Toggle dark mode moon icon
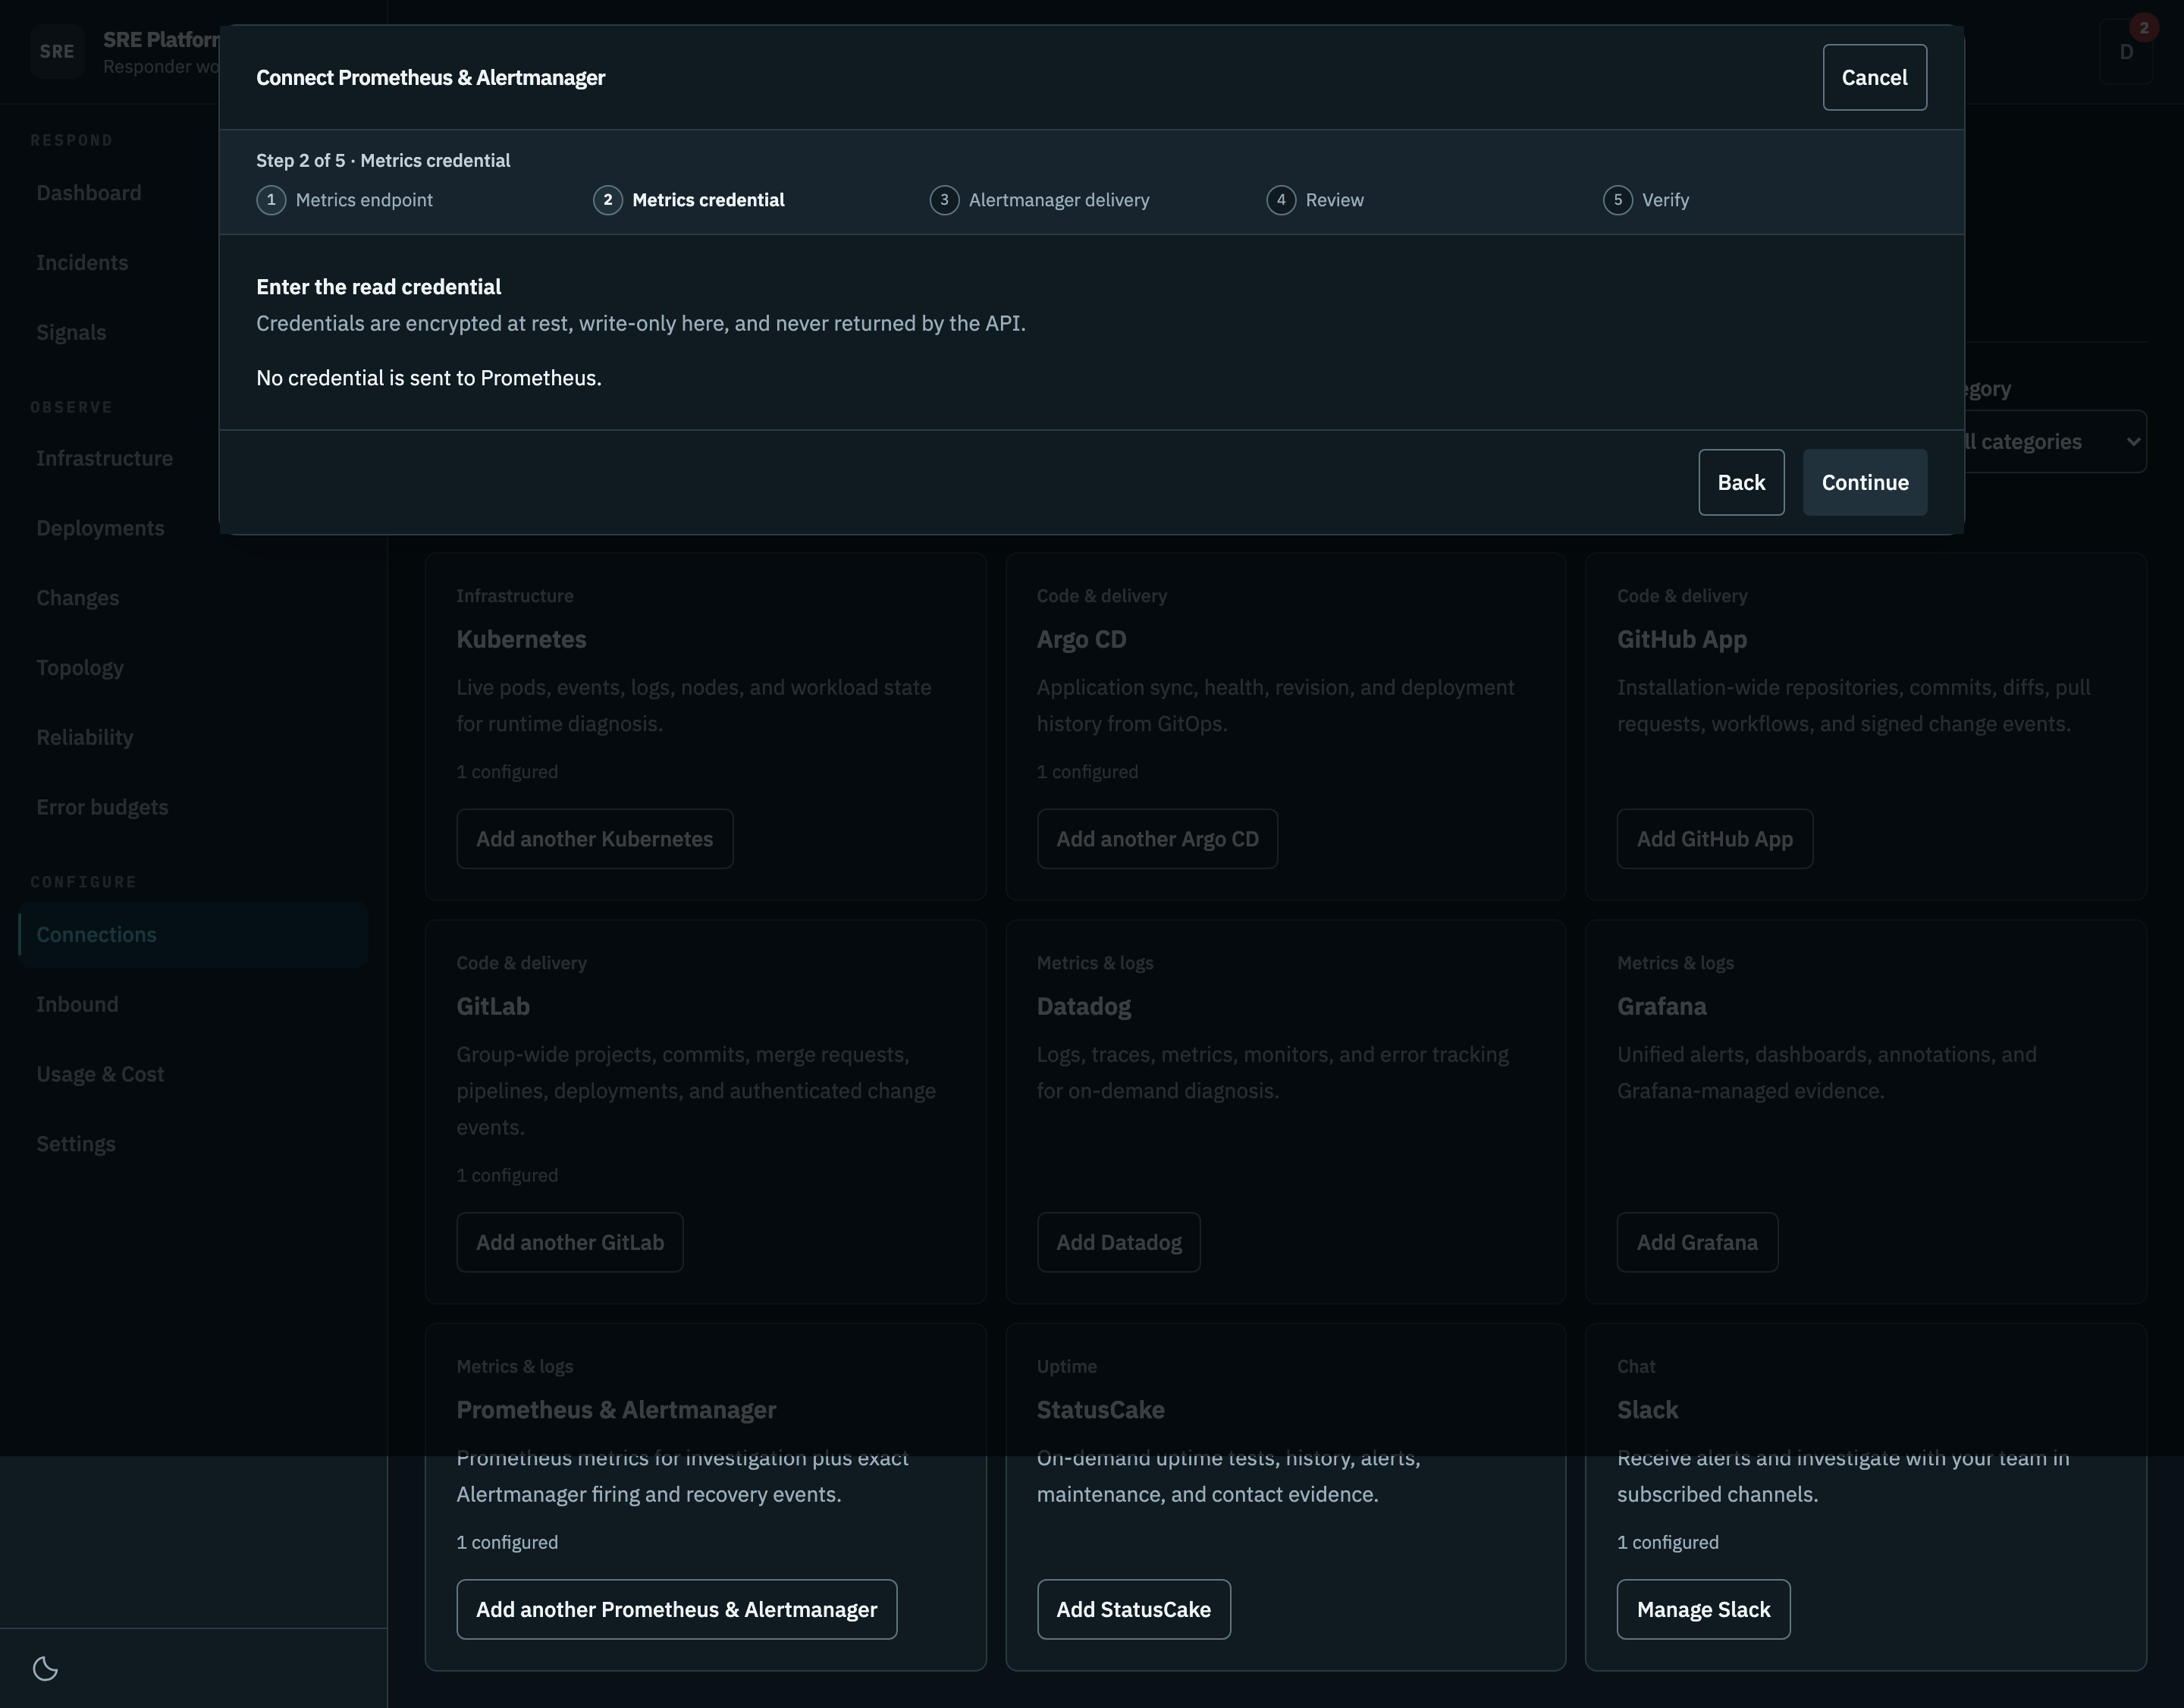Viewport: 2184px width, 1708px height. click(45, 1668)
